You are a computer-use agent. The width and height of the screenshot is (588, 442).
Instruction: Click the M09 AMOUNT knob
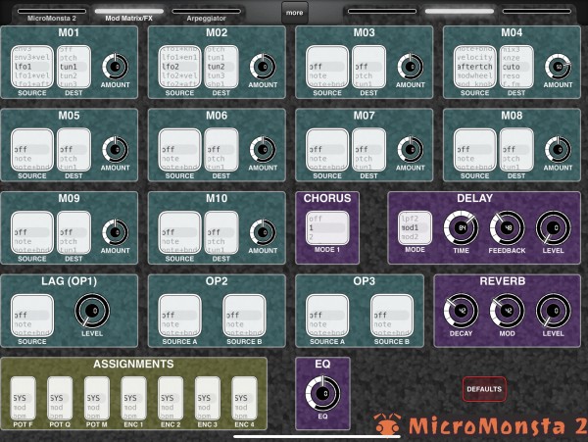point(116,232)
